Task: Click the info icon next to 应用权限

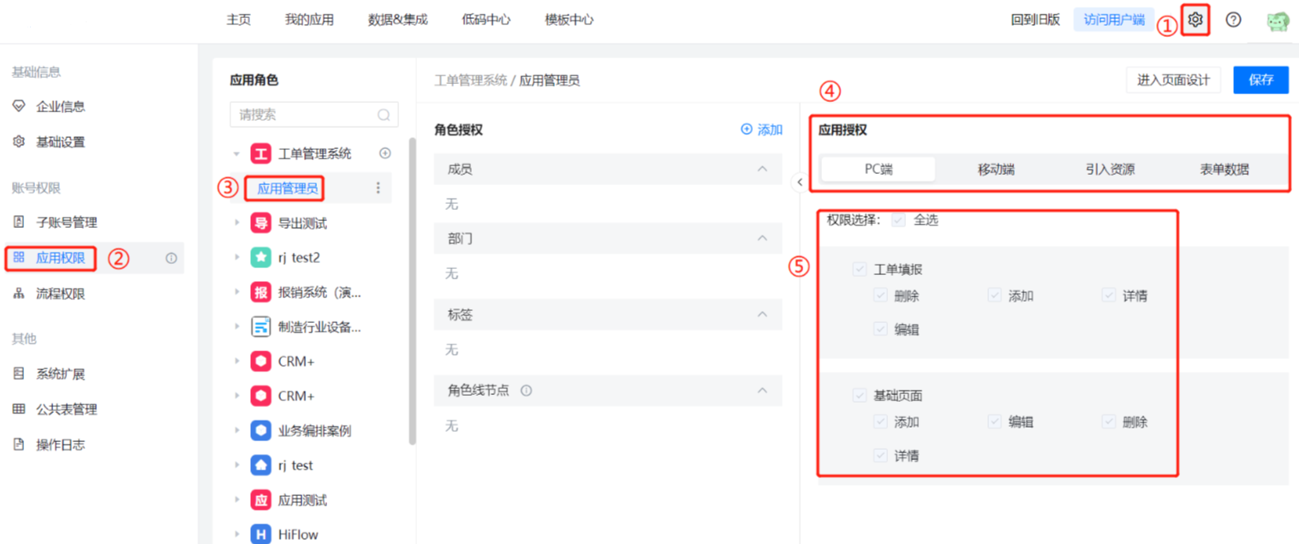Action: point(171,258)
